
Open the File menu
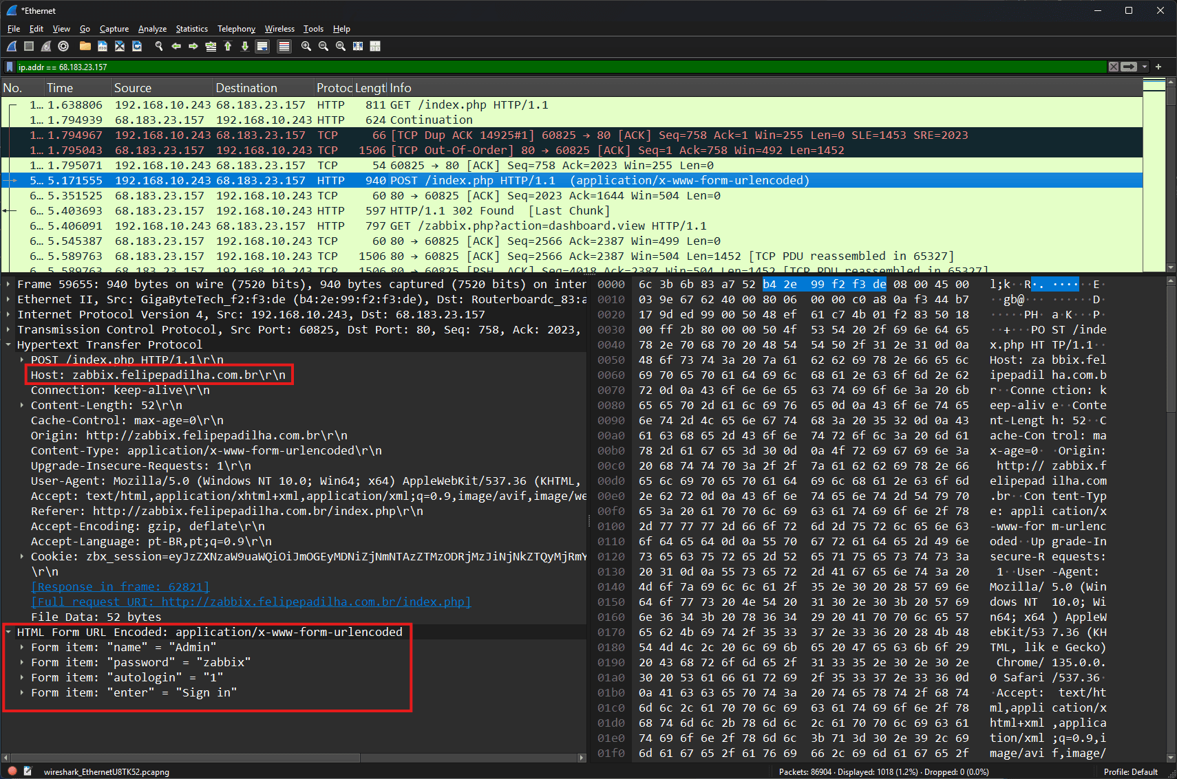(x=14, y=29)
